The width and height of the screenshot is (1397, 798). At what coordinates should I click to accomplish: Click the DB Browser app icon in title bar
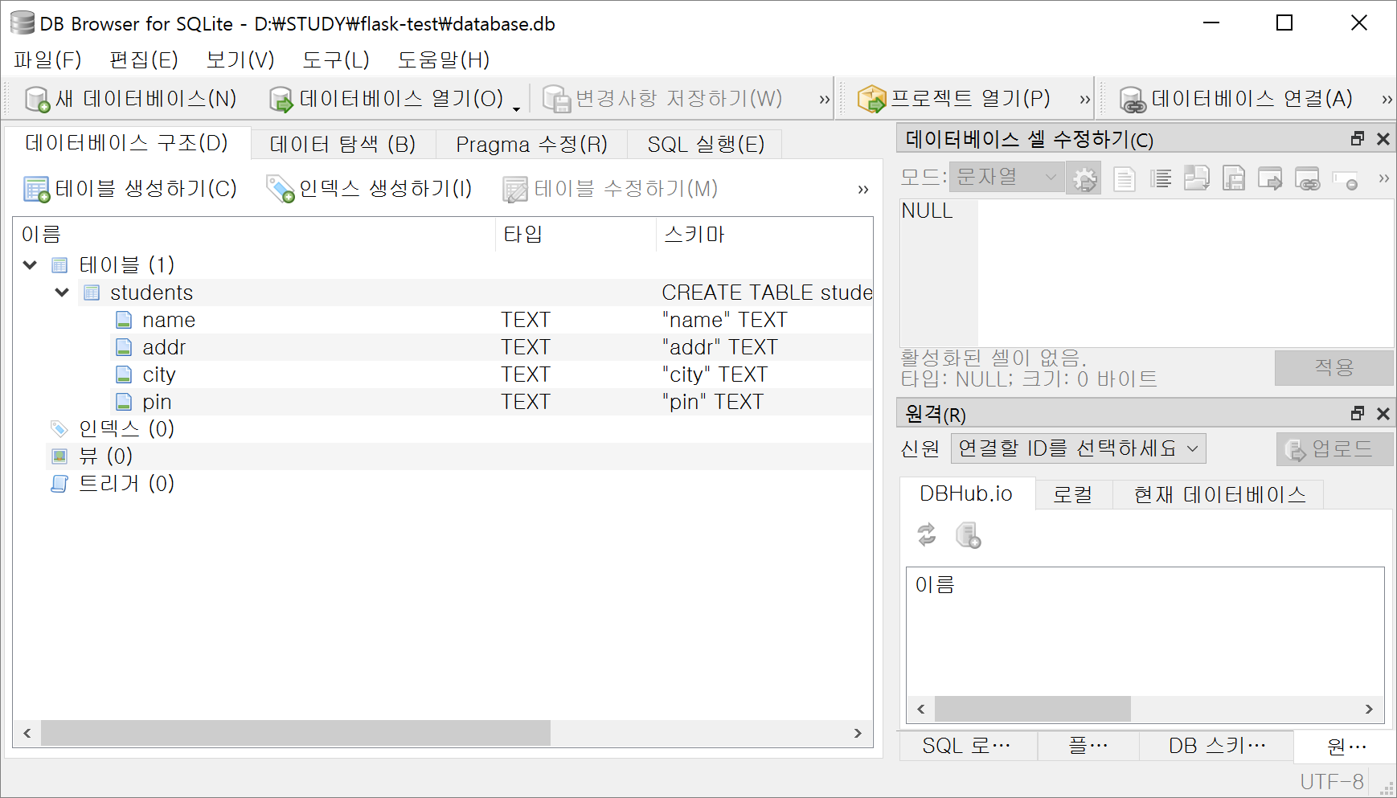23,23
